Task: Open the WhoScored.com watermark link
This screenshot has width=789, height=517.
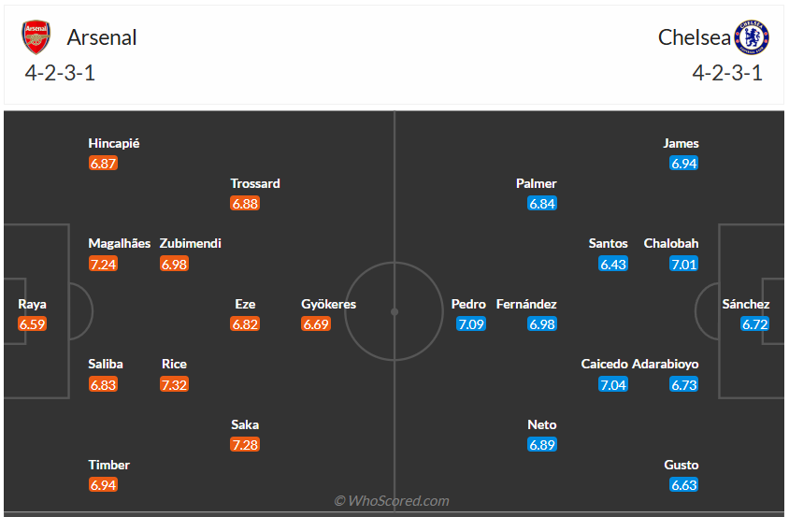Action: (392, 501)
